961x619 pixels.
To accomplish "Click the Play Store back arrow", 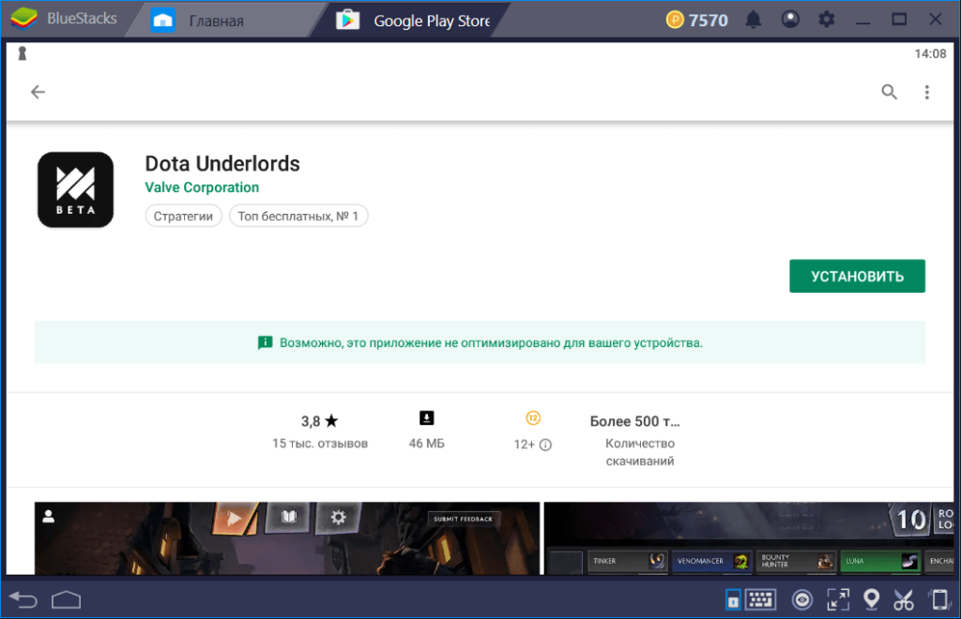I will (x=38, y=92).
